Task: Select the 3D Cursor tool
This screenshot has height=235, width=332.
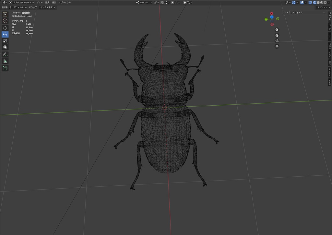Action: (x=5, y=21)
